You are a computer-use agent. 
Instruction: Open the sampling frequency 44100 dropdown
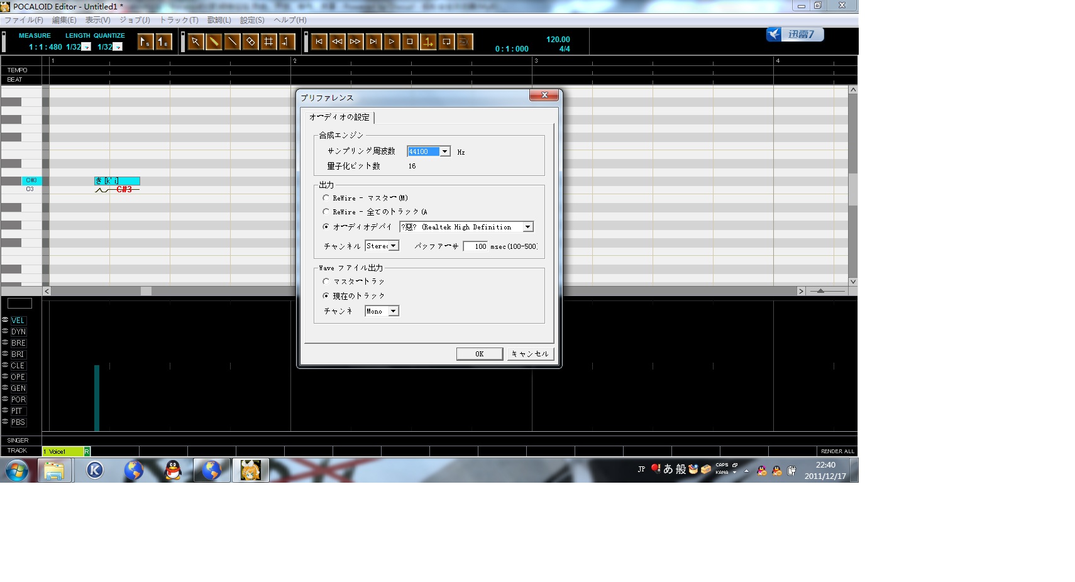(x=445, y=151)
